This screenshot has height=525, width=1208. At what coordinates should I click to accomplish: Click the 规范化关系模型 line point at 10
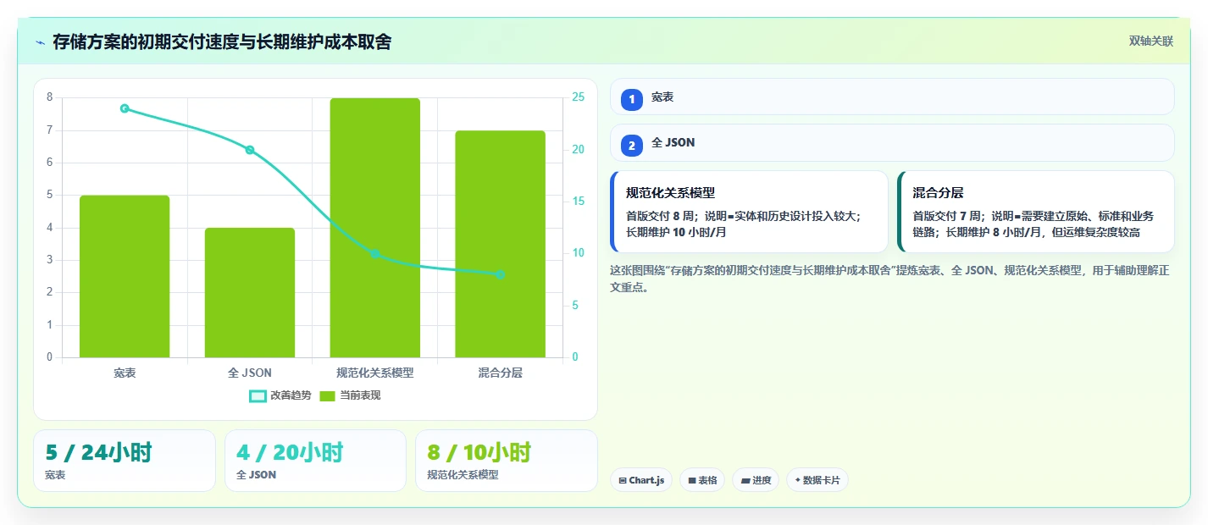375,254
